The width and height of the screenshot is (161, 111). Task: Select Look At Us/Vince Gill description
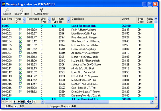(x=83, y=72)
